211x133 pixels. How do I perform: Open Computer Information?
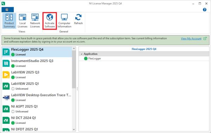(64, 21)
